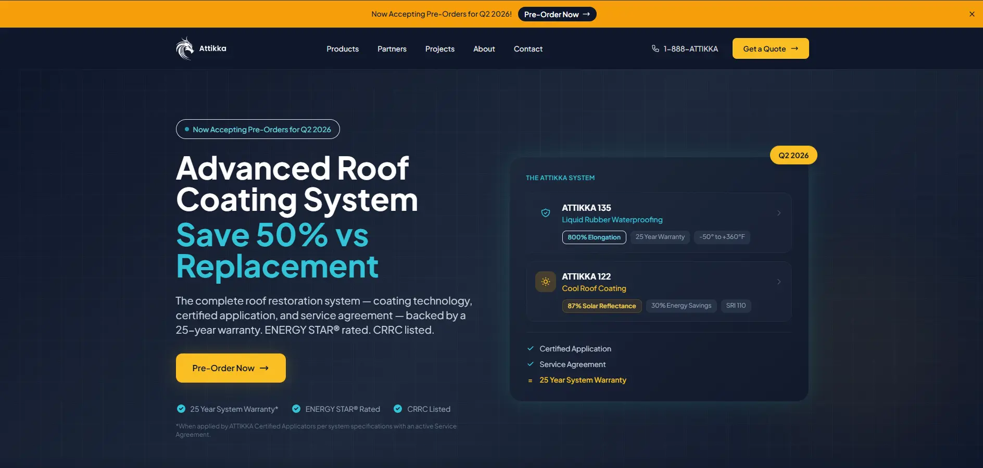Click the Attikka brand name link
This screenshot has width=983, height=468.
[212, 48]
